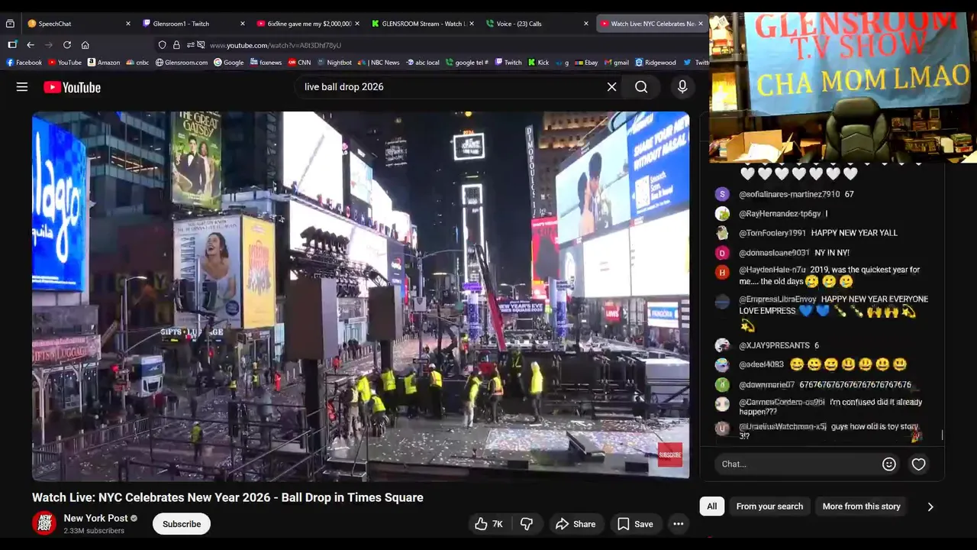
Task: Open the abc local bookmark
Action: pyautogui.click(x=424, y=63)
